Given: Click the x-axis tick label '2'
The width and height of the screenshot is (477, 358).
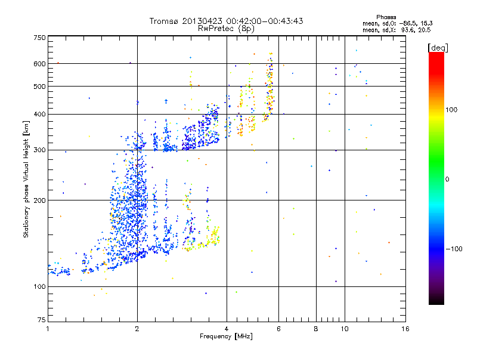Looking at the screenshot, I should (137, 329).
